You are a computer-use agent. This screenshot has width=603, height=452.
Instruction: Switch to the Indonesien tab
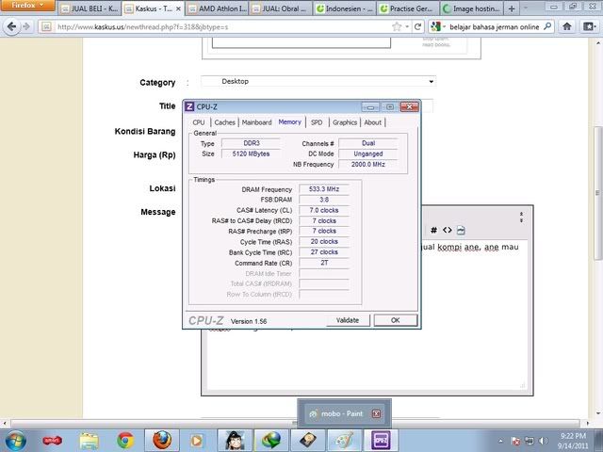pos(345,8)
